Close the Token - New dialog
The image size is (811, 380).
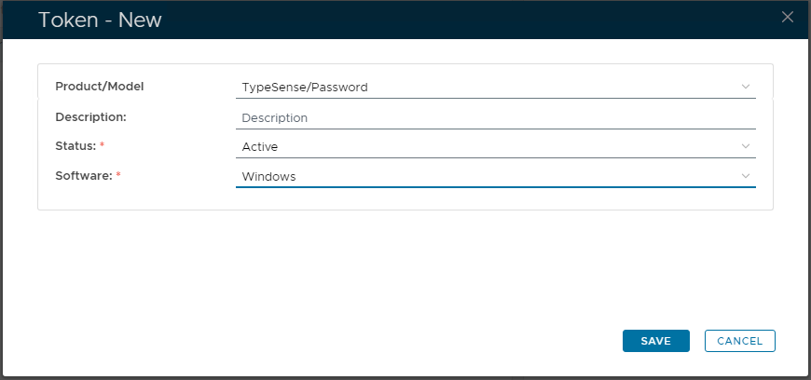[788, 17]
